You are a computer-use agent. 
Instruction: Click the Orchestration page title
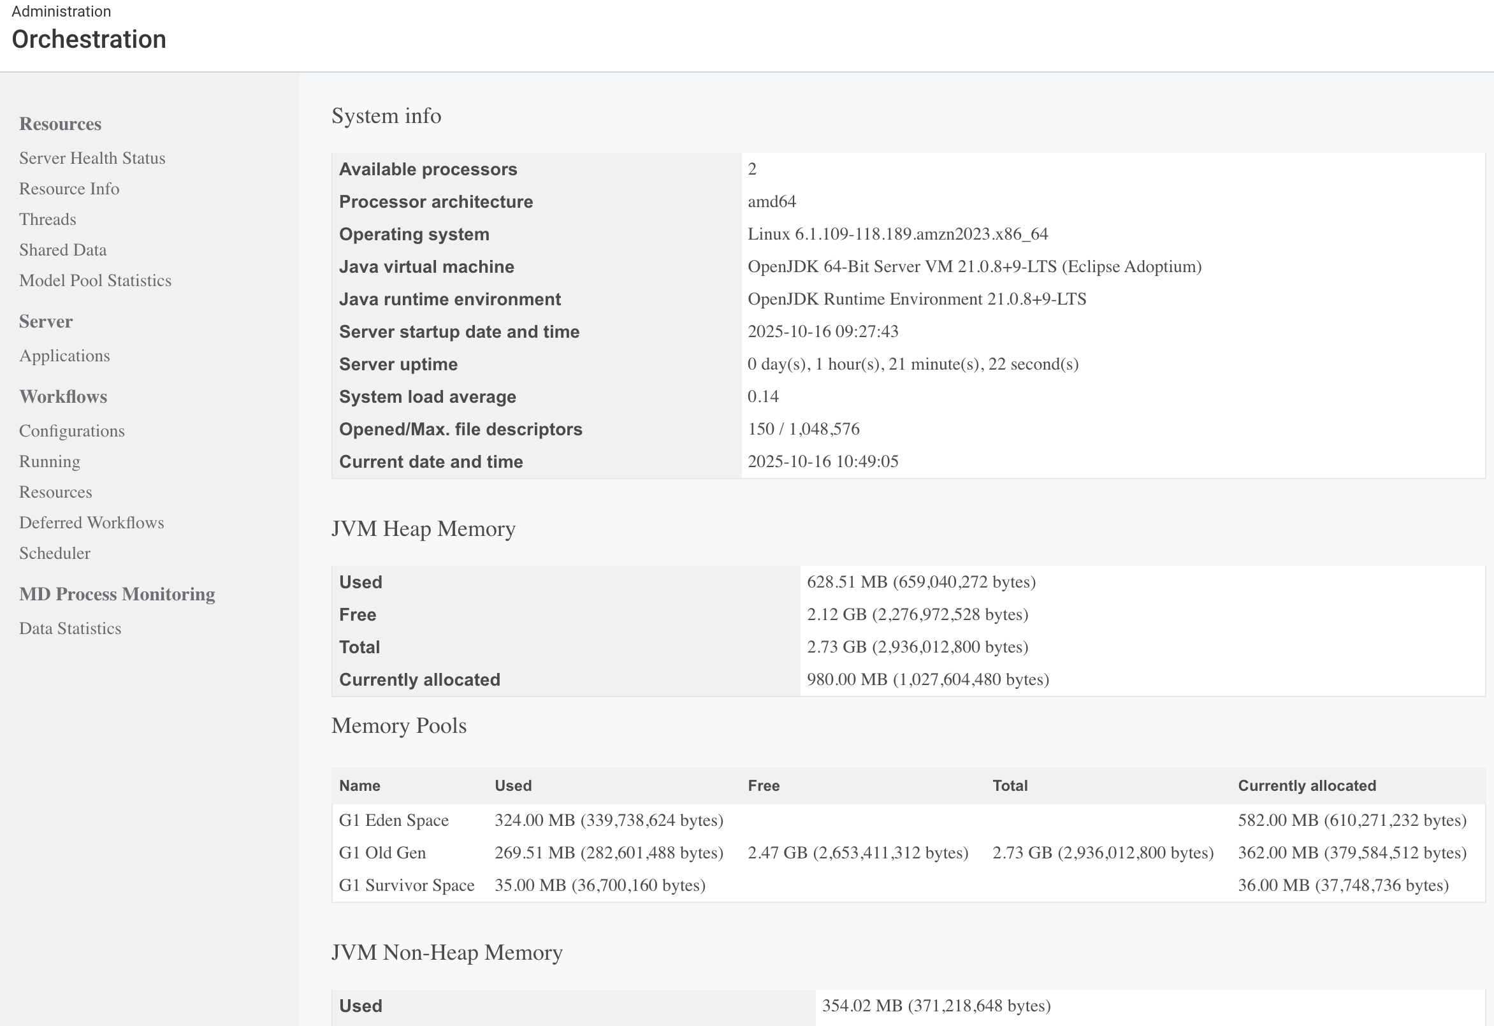(89, 40)
